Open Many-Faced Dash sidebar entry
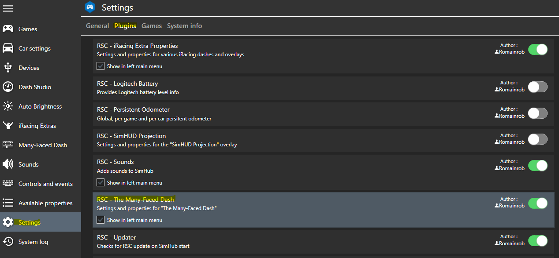The height and width of the screenshot is (258, 559). click(x=41, y=145)
